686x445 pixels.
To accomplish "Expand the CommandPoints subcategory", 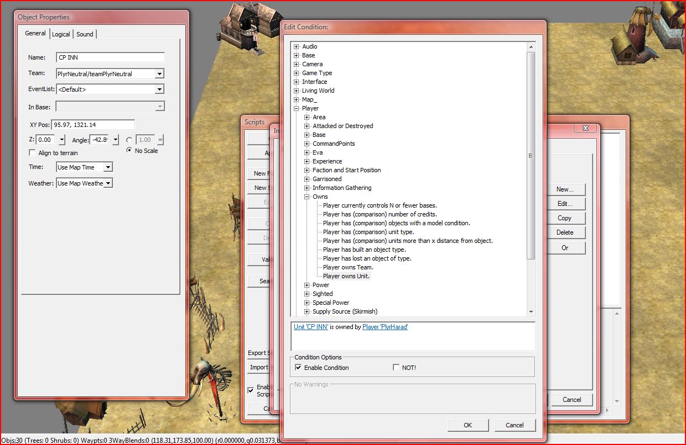I will pos(307,144).
